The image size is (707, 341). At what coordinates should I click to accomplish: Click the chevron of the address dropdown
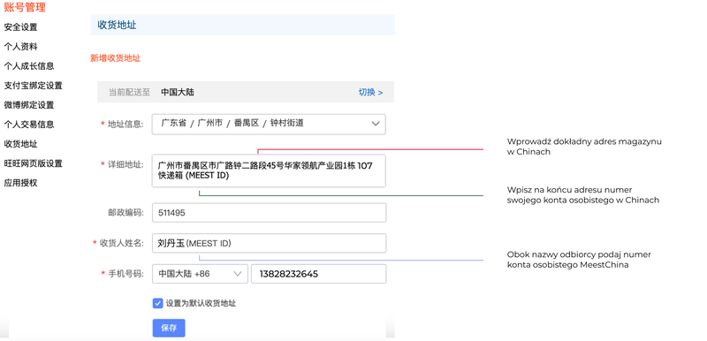click(375, 124)
